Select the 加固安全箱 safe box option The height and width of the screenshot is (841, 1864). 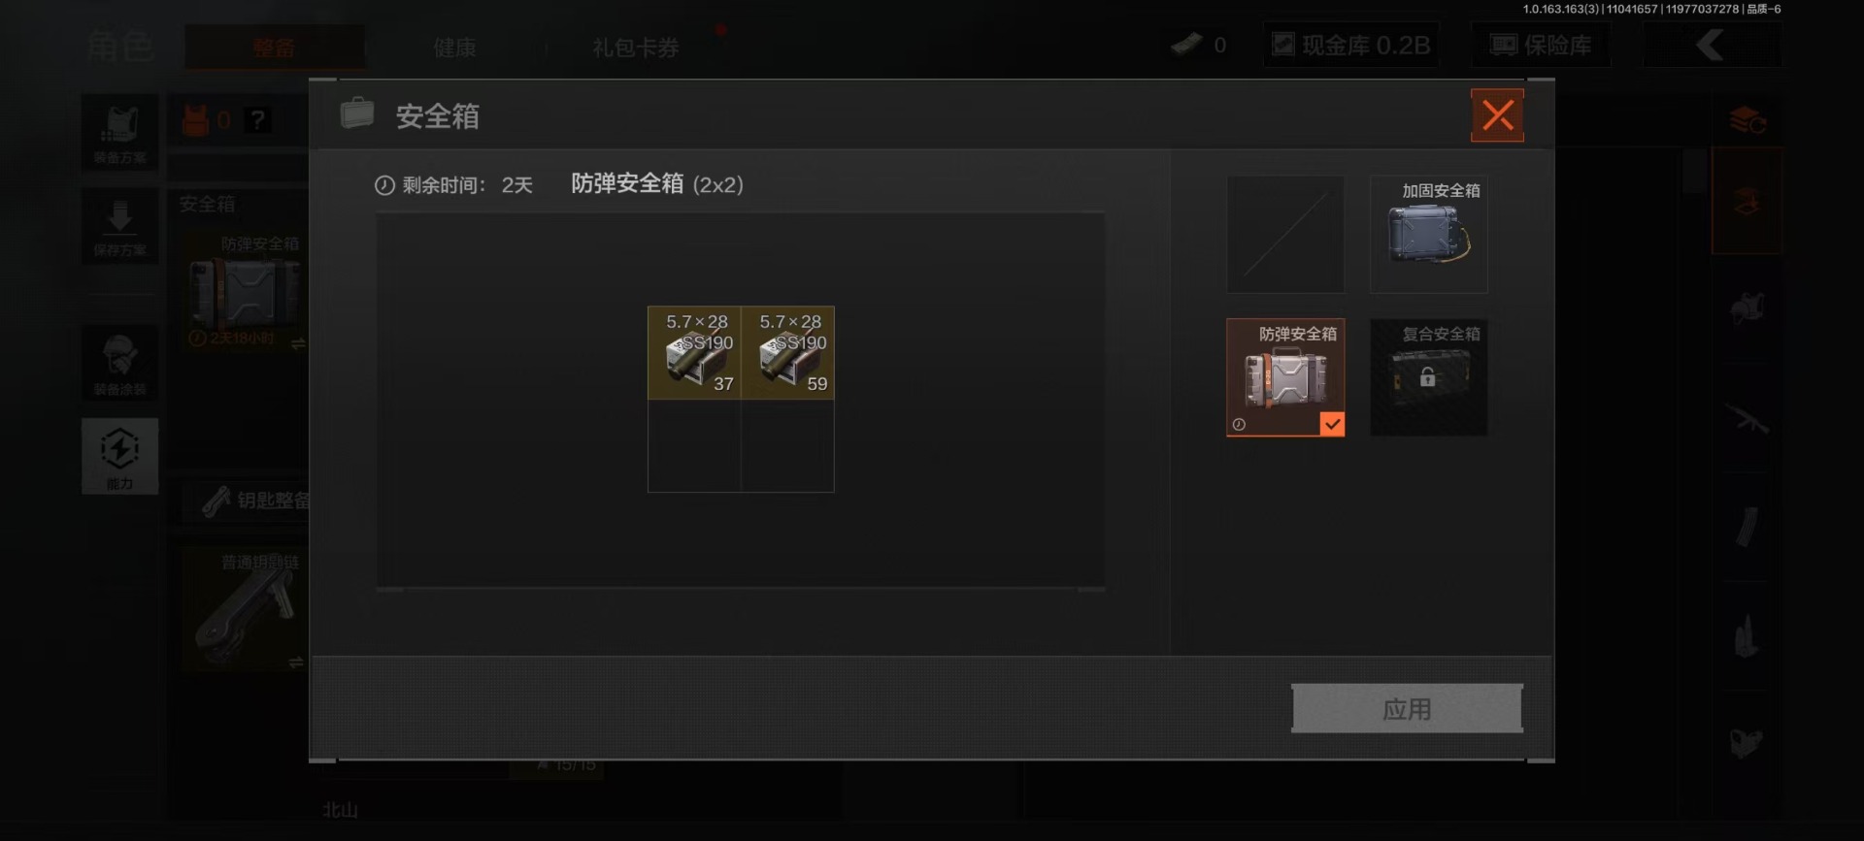pos(1428,234)
